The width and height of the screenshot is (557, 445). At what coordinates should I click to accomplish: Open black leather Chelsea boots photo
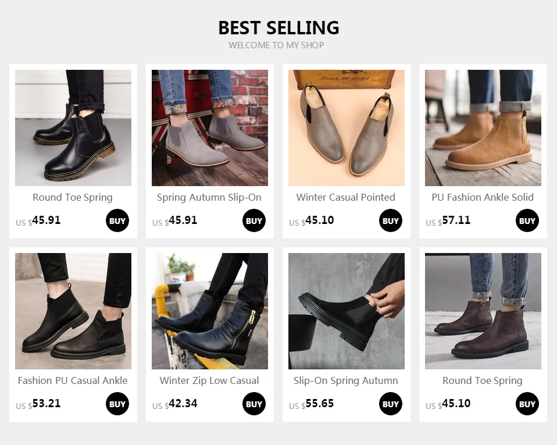point(73,128)
